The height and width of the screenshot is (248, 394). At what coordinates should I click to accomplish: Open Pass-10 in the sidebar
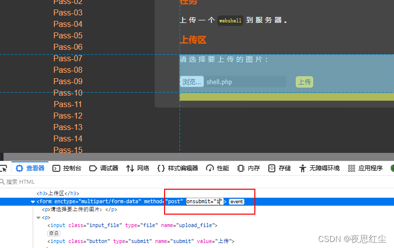click(x=68, y=93)
